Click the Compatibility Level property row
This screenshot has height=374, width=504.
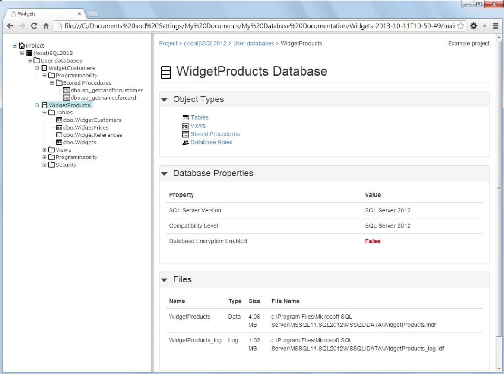[x=324, y=226]
